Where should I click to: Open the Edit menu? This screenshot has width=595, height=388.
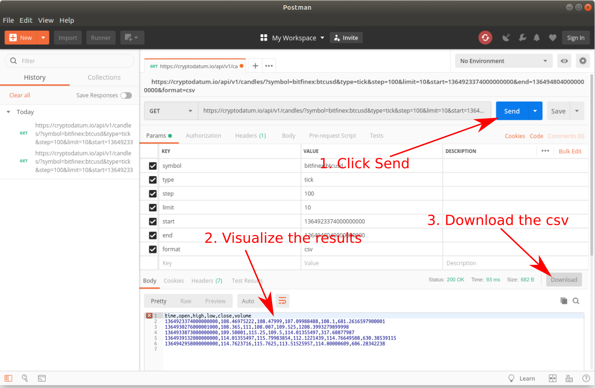[26, 20]
